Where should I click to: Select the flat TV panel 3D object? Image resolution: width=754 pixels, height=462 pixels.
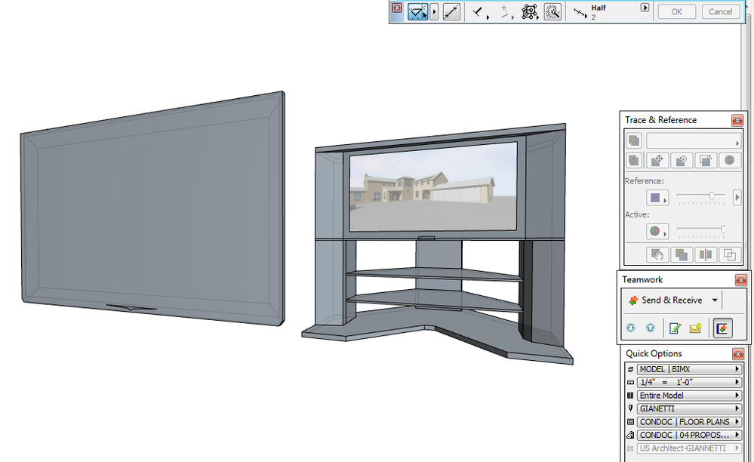pyautogui.click(x=153, y=209)
